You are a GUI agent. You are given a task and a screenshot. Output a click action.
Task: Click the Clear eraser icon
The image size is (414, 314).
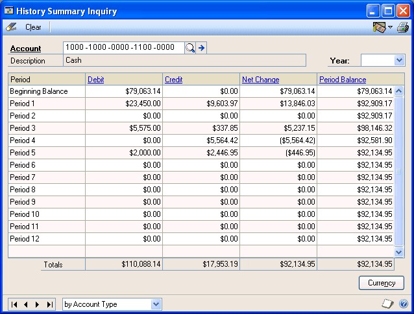pyautogui.click(x=11, y=27)
